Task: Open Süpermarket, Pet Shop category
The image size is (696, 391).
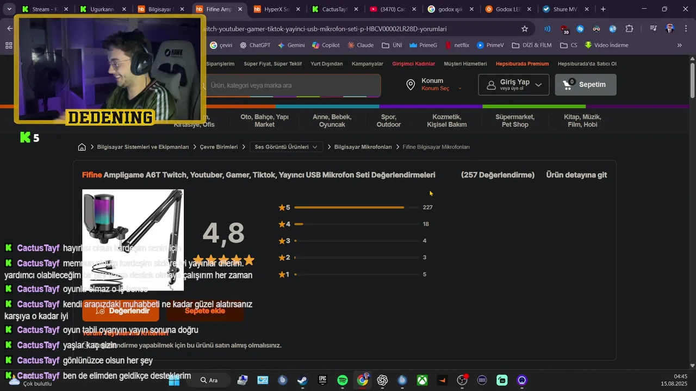Action: (x=515, y=121)
